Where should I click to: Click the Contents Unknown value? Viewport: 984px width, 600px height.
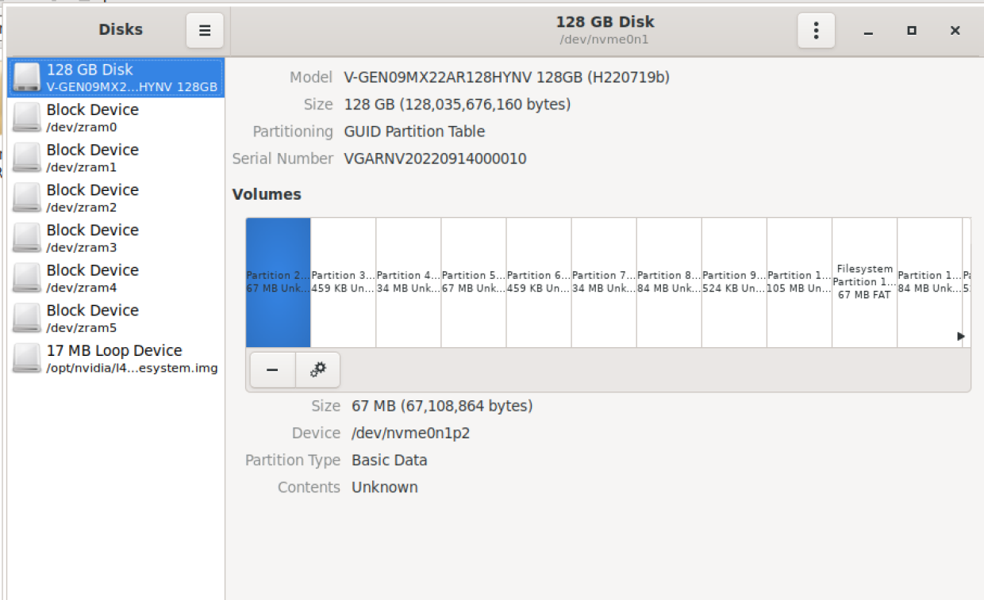(x=385, y=487)
